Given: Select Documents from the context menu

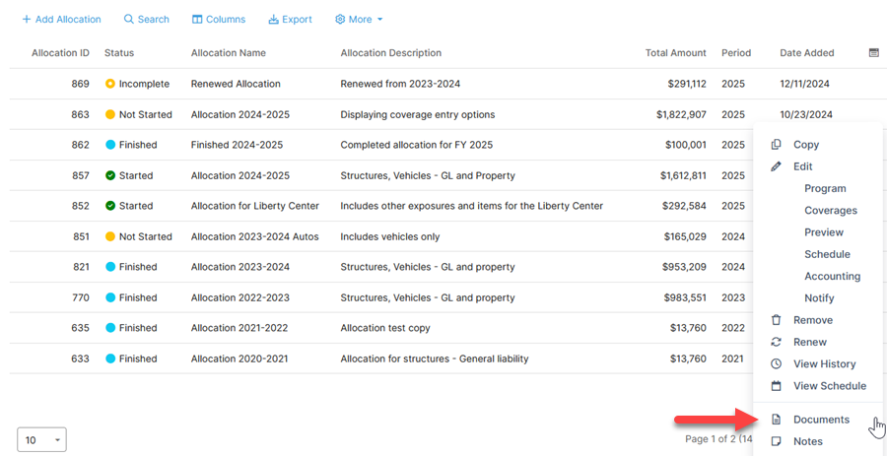Looking at the screenshot, I should 820,420.
